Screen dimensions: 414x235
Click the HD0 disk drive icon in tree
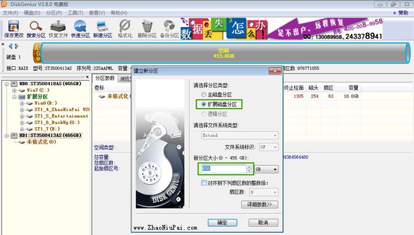click(14, 84)
